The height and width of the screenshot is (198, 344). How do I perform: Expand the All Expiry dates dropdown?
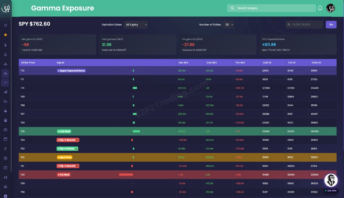pos(136,24)
